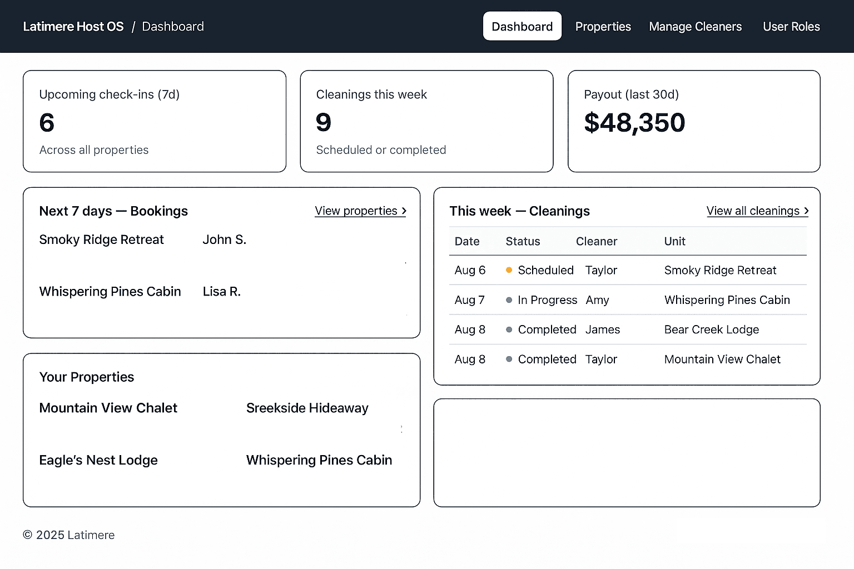Open Manage Cleaners page

pyautogui.click(x=695, y=27)
